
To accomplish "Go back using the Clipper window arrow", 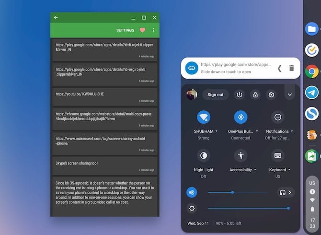I will click(56, 18).
